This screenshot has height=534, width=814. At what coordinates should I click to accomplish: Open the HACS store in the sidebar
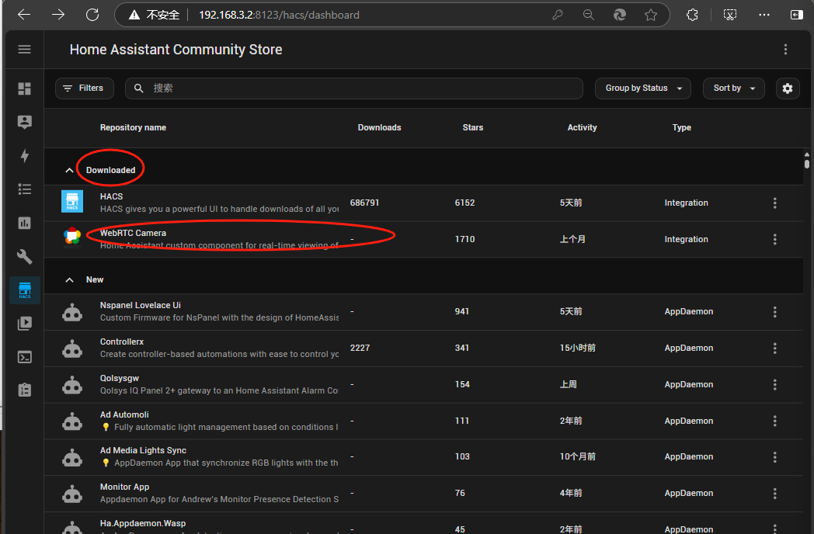point(24,290)
